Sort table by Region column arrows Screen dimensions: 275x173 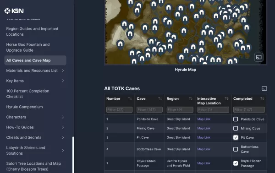(191, 98)
